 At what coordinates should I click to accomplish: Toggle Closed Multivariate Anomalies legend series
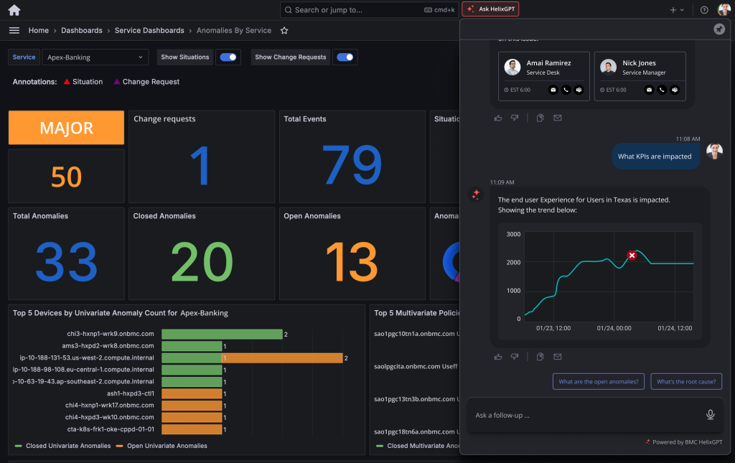click(x=418, y=446)
